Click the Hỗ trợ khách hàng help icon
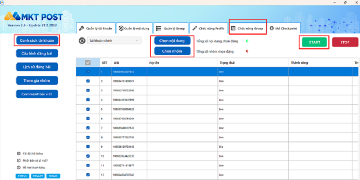Image resolution: width=360 pixels, height=180 pixels. click(18, 168)
